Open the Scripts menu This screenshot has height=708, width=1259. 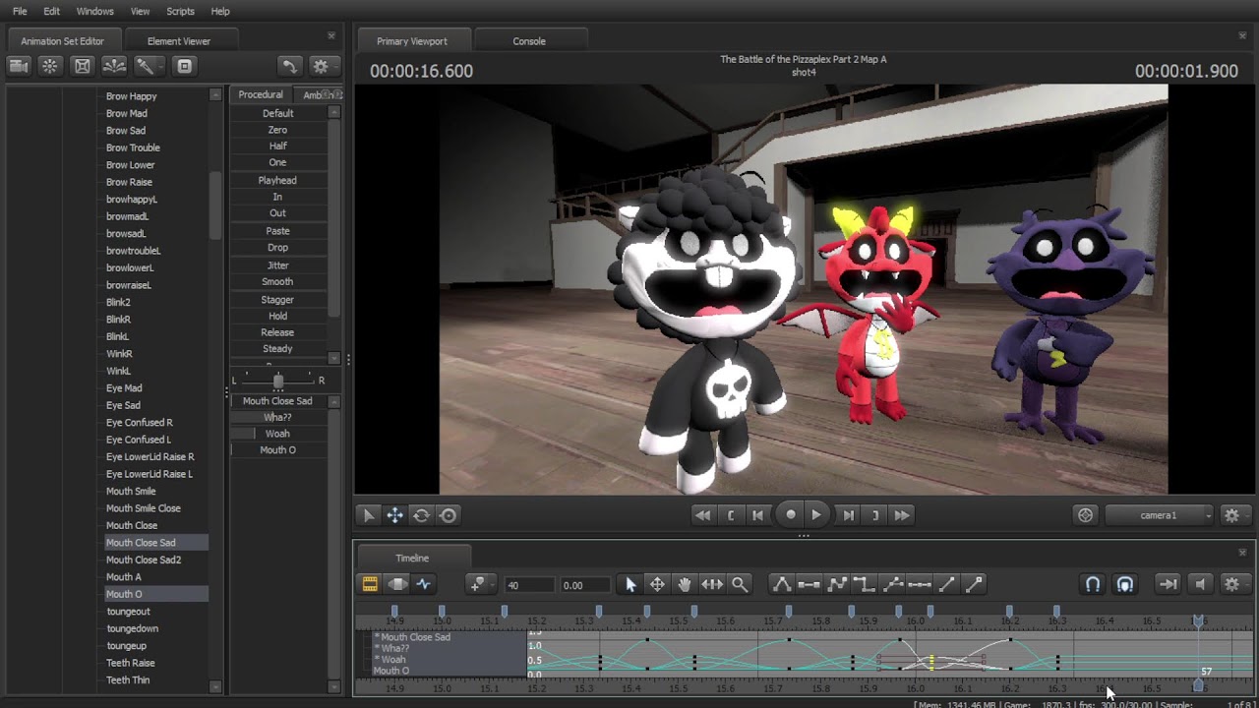(180, 11)
